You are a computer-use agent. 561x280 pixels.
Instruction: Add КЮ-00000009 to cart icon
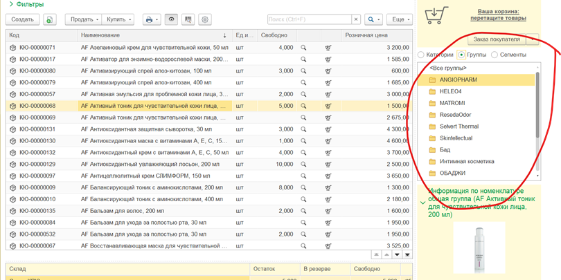pyautogui.click(x=328, y=187)
